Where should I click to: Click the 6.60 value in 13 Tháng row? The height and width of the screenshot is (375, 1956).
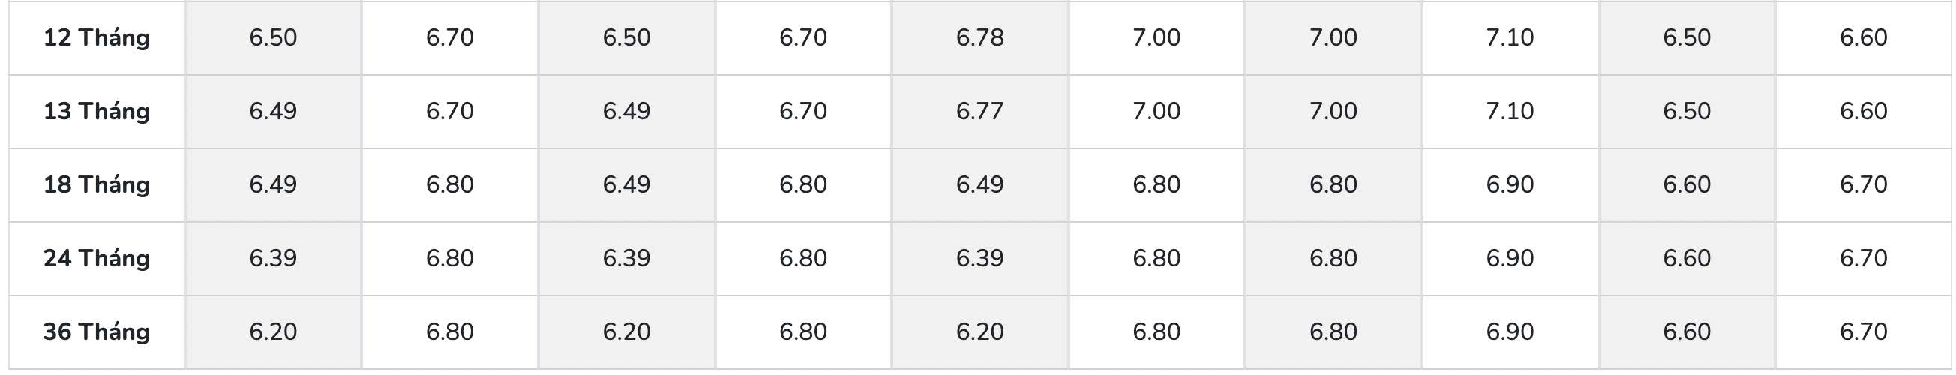(1863, 111)
